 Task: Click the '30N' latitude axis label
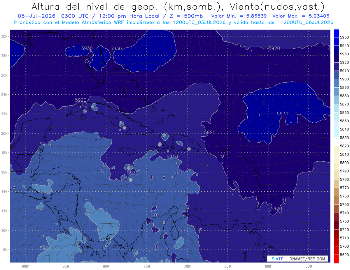click(x=4, y=36)
